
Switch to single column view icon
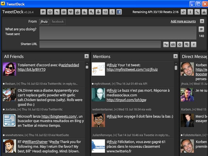point(190,12)
